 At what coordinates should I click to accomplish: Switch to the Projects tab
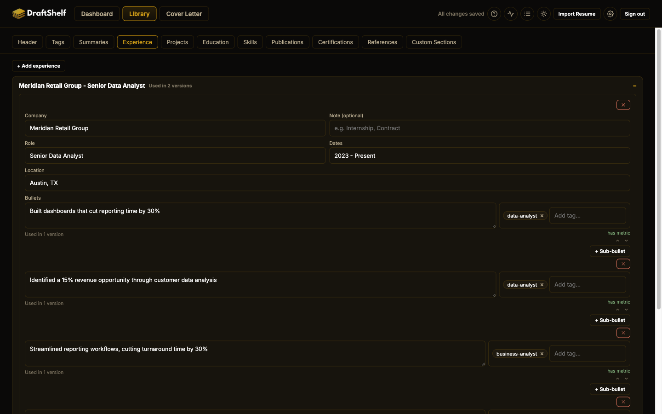(177, 42)
